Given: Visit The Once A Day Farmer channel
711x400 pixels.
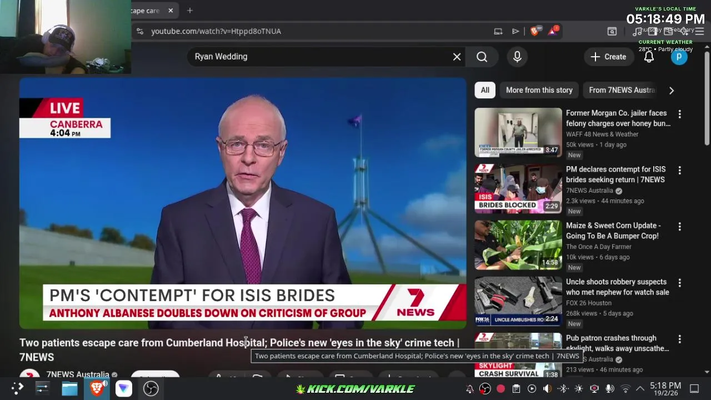Looking at the screenshot, I should coord(599,247).
